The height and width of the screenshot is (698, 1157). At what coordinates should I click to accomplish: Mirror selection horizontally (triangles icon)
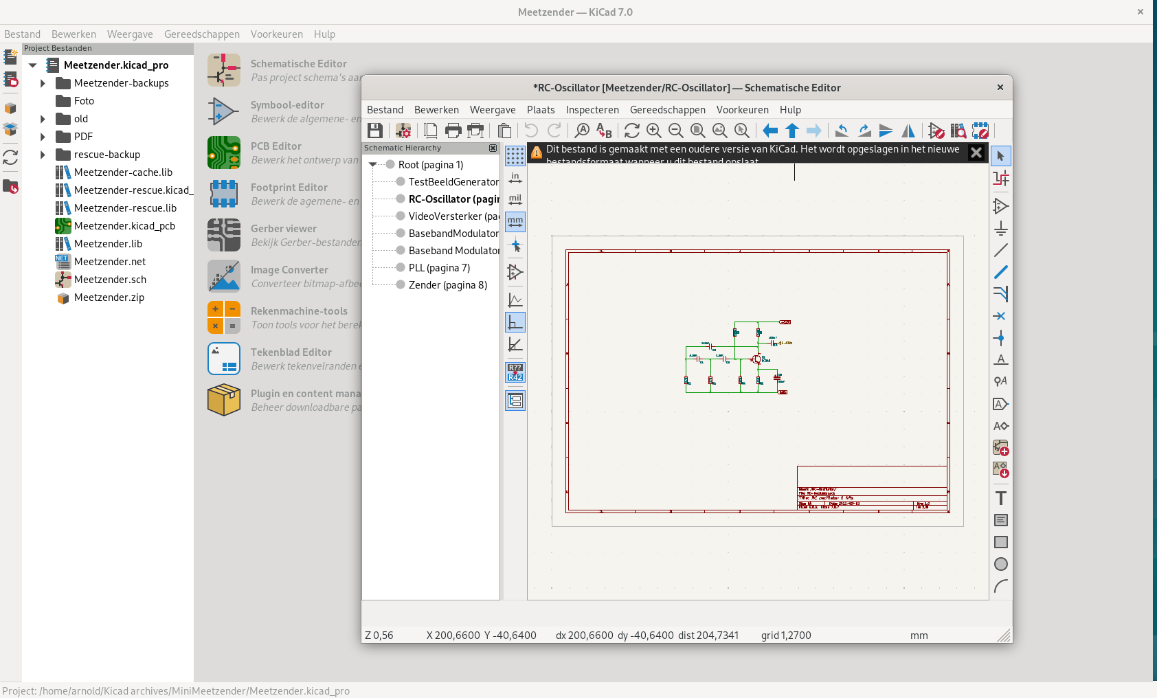pyautogui.click(x=908, y=131)
